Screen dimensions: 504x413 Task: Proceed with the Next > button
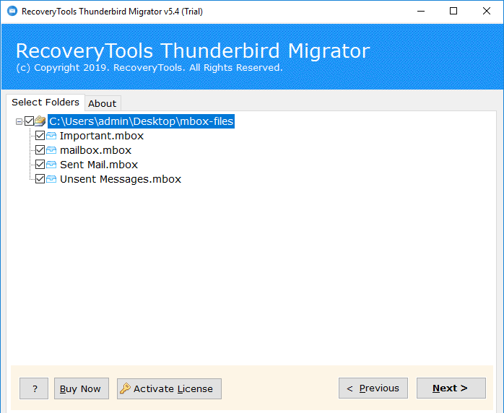point(451,388)
